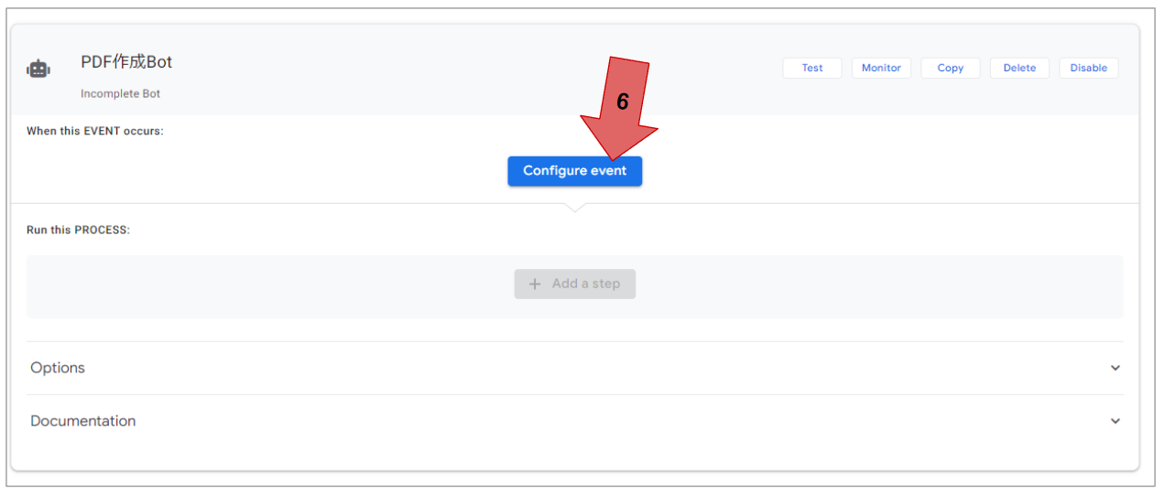
Task: Expand the Options chevron arrow
Action: tap(1115, 368)
